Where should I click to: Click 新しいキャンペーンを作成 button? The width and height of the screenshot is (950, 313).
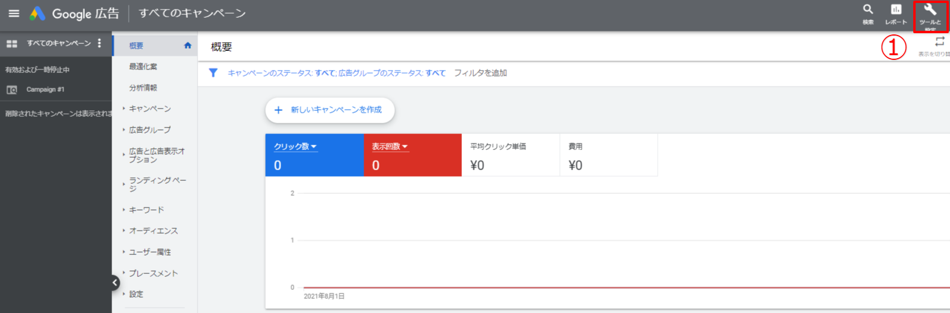point(330,110)
